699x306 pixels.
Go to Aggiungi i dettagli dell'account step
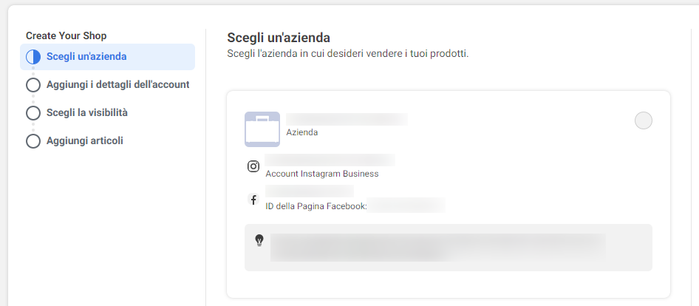tap(117, 85)
